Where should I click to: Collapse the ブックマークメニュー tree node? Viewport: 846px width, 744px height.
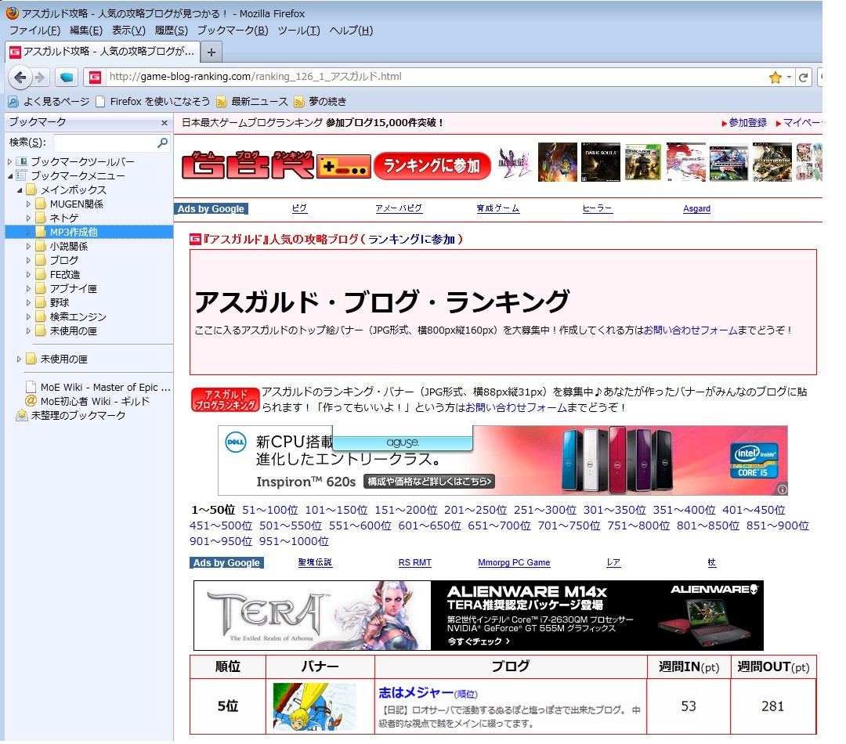(9, 176)
